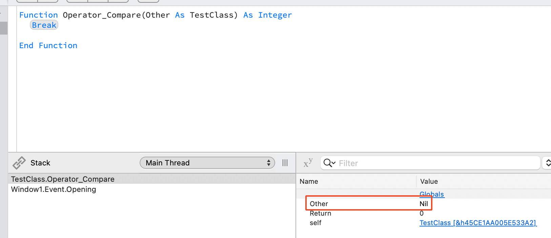Click the Value column header

429,181
